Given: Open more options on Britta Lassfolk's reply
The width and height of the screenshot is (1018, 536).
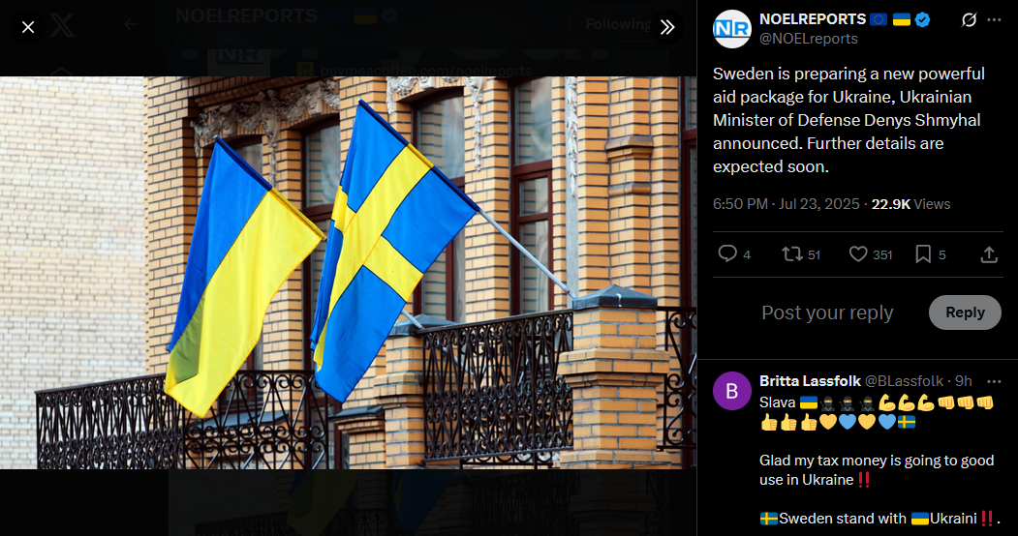Looking at the screenshot, I should pyautogui.click(x=994, y=381).
